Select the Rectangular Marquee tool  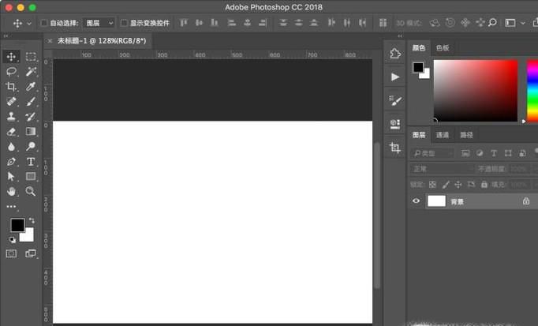(x=31, y=57)
